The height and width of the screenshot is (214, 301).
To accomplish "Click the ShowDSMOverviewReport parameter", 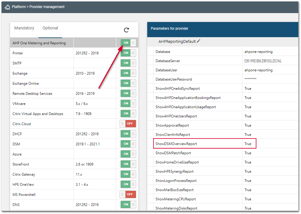I will click(176, 144).
